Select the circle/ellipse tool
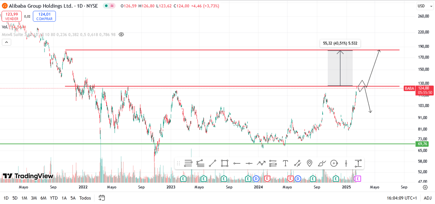The image size is (435, 204). coord(334,163)
